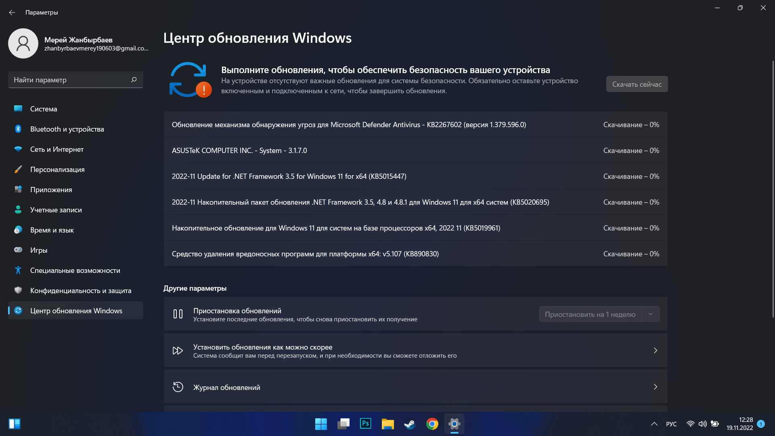Viewport: 775px width, 436px height.
Task: Expand 'Журнал обновлений' with chevron
Action: [x=655, y=387]
